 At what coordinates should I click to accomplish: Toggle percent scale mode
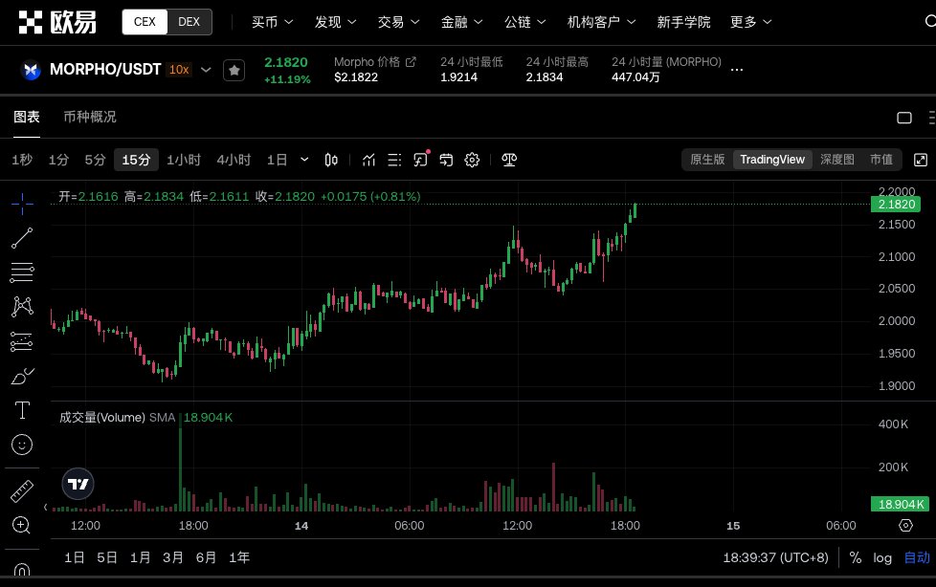click(856, 557)
